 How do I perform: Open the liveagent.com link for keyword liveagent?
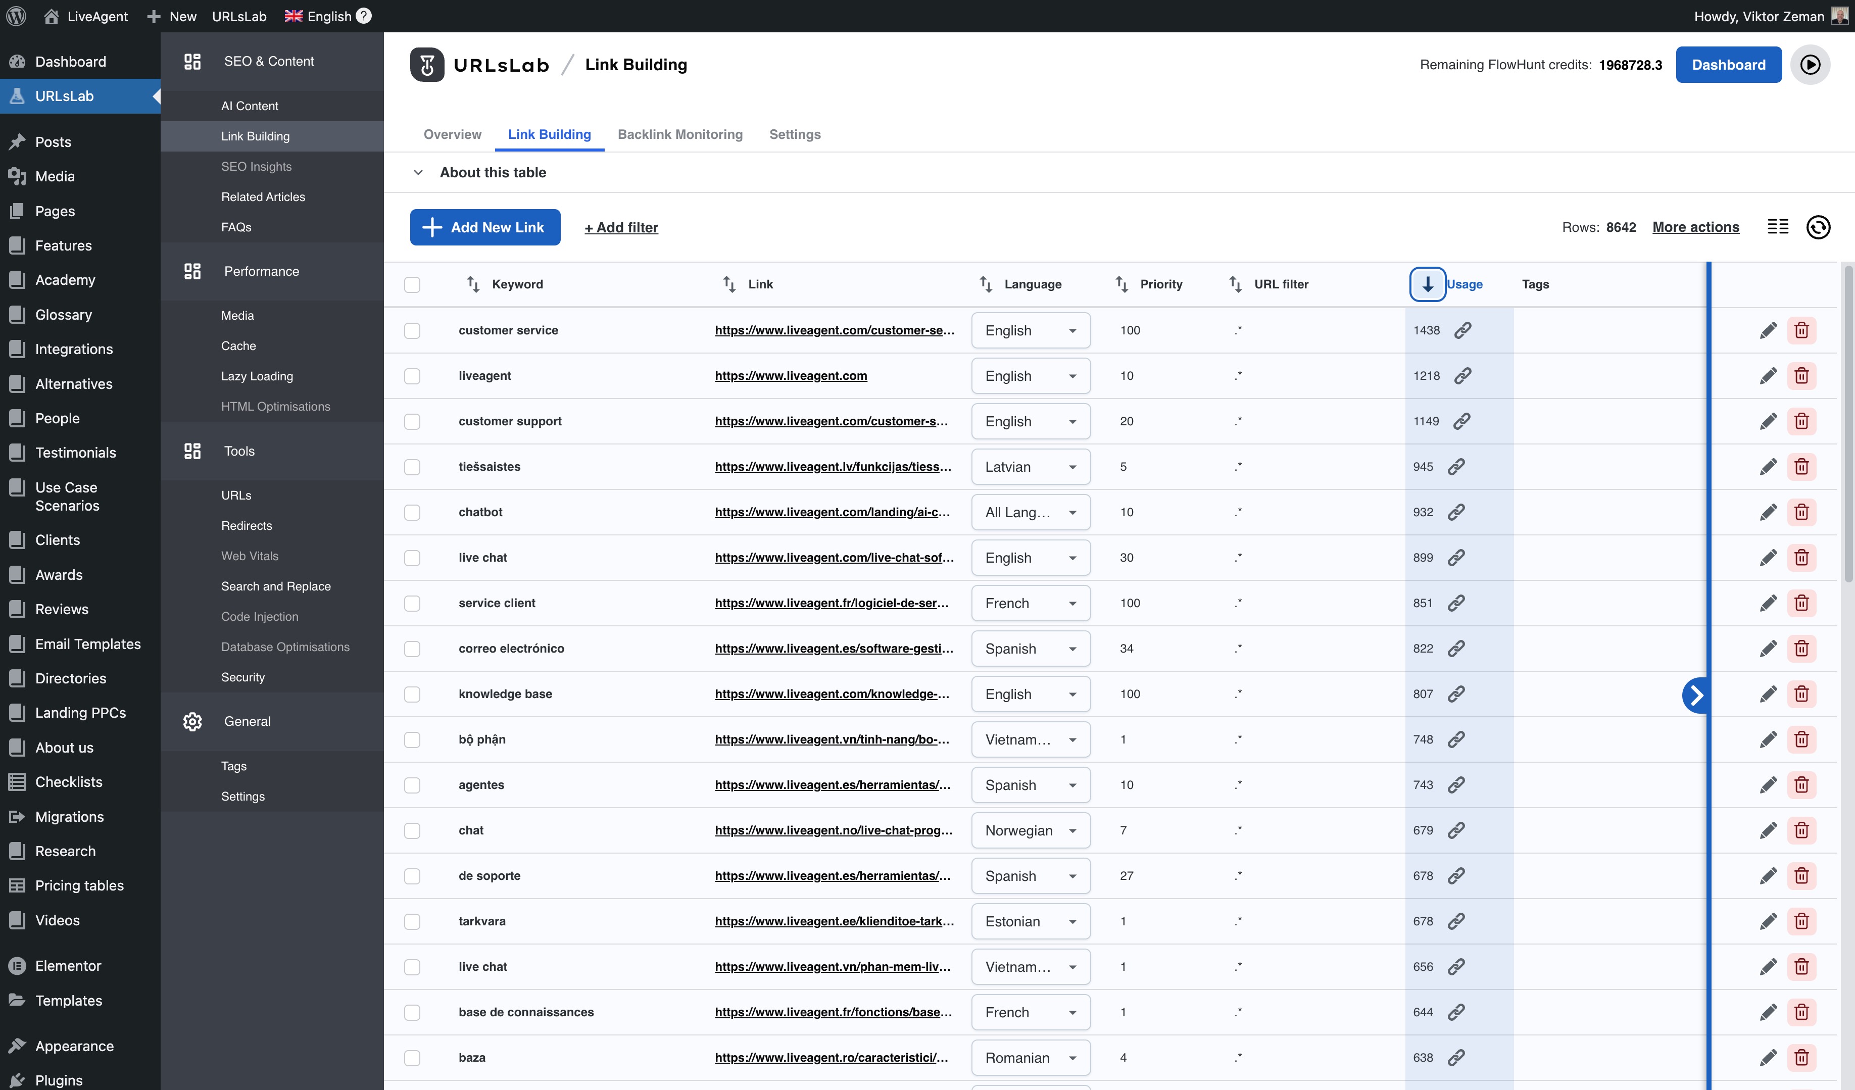(790, 375)
